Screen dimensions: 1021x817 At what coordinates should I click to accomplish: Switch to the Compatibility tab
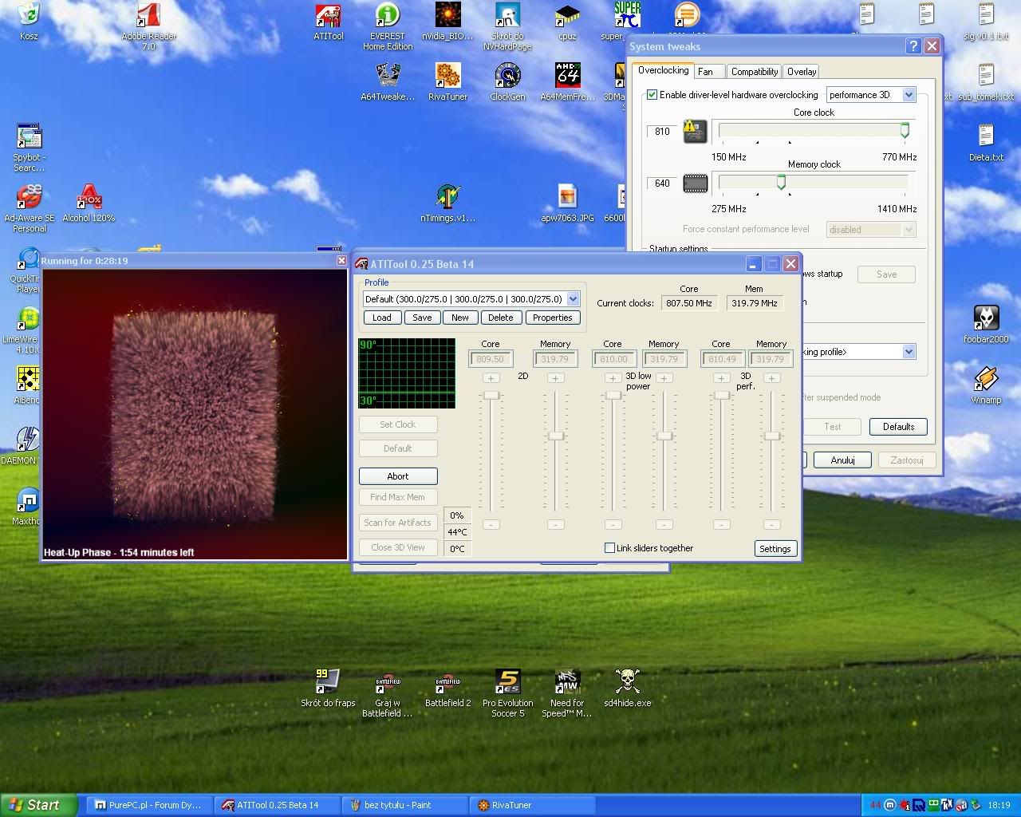754,71
